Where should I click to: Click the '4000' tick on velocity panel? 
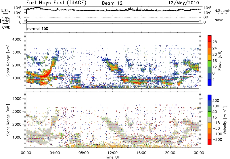coord(17,98)
